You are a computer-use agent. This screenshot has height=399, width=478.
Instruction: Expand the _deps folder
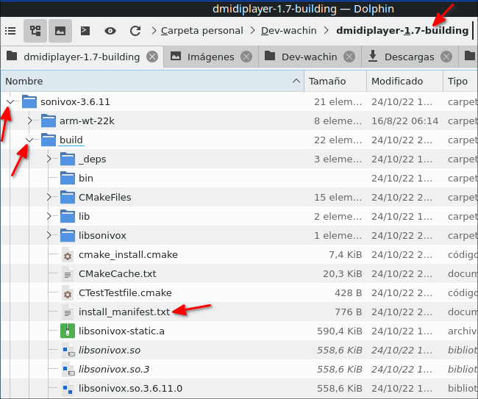49,159
